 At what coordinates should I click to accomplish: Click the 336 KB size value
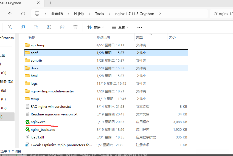181,137
